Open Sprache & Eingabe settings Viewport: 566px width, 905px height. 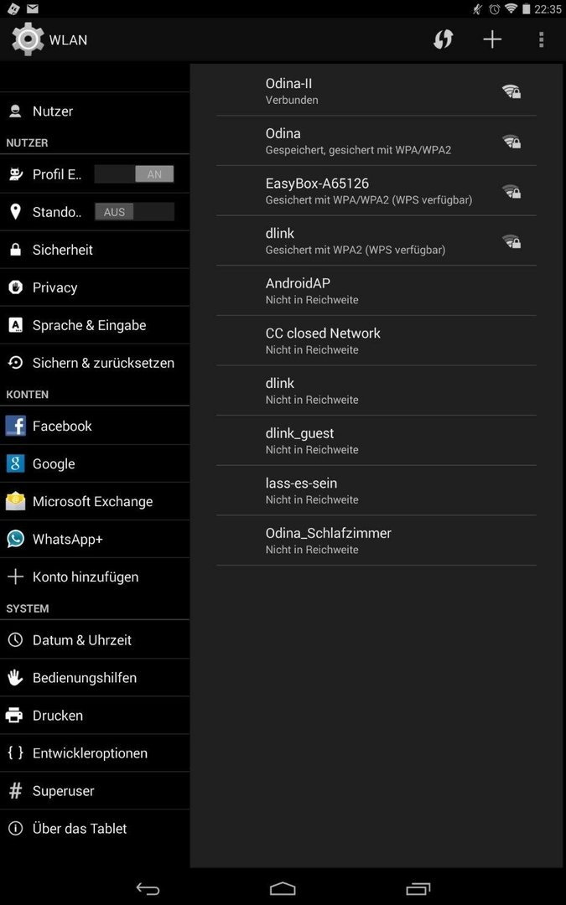pyautogui.click(x=95, y=325)
